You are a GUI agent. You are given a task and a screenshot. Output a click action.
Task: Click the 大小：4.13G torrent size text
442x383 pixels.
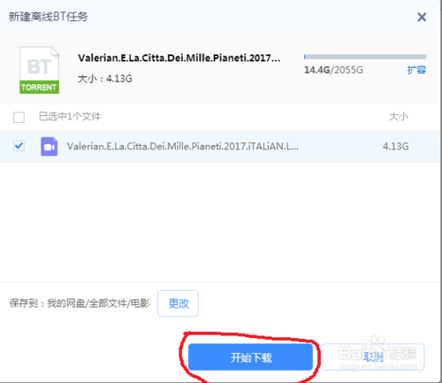[105, 79]
